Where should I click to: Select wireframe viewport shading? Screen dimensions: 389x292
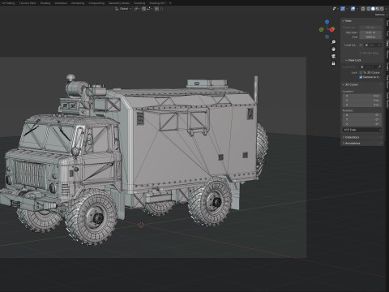click(x=369, y=9)
